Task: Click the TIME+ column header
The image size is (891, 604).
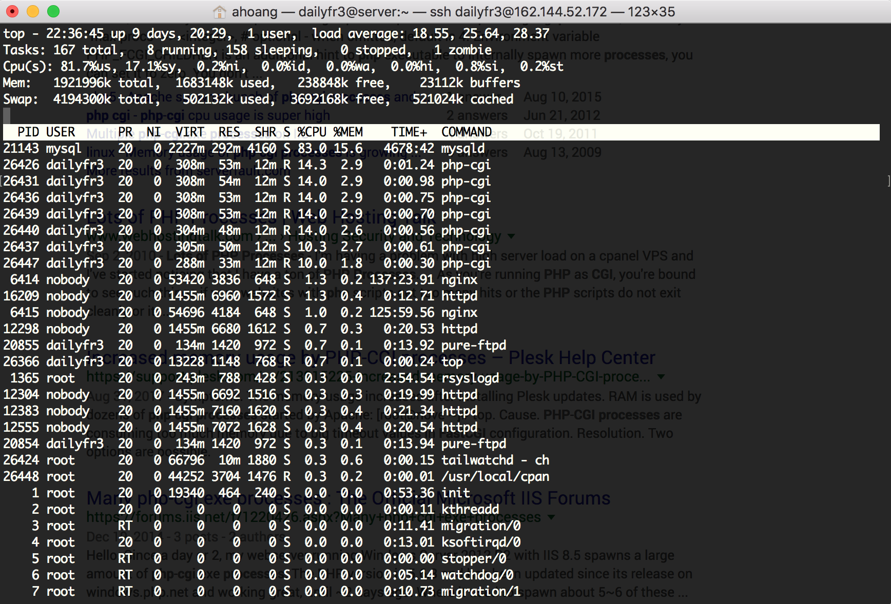Action: pos(409,132)
